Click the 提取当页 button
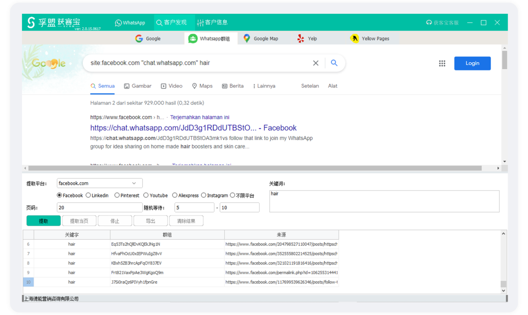The image size is (528, 315). tap(79, 221)
